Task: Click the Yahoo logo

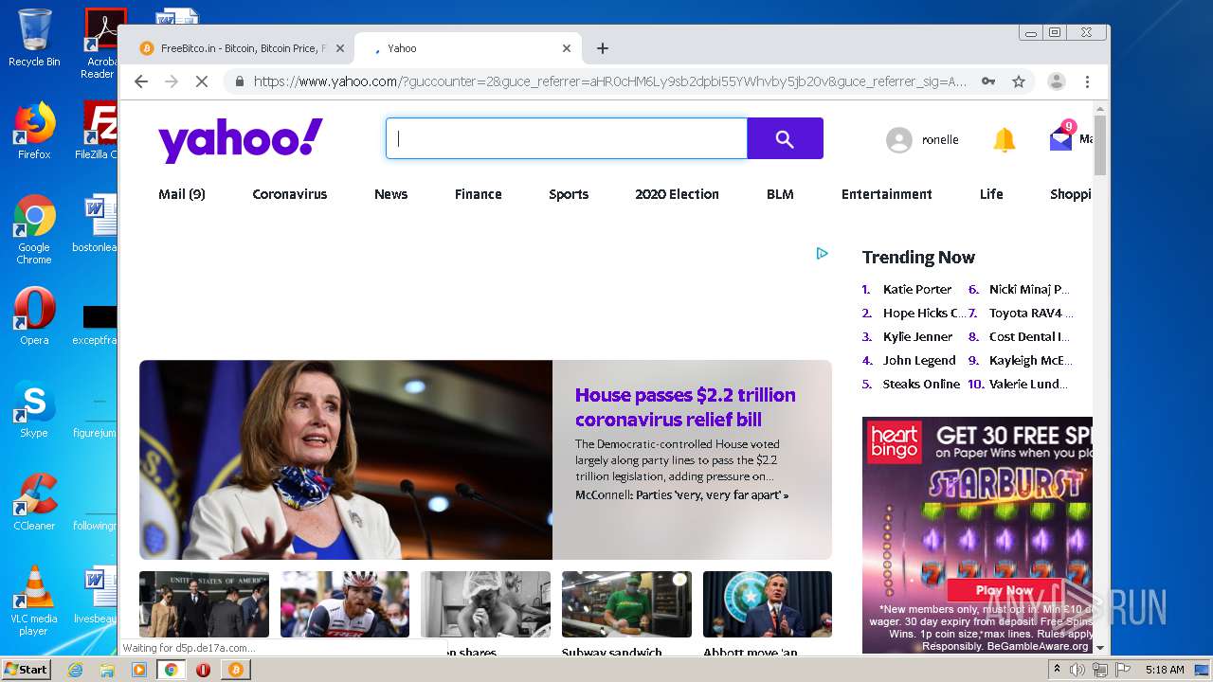Action: (241, 140)
